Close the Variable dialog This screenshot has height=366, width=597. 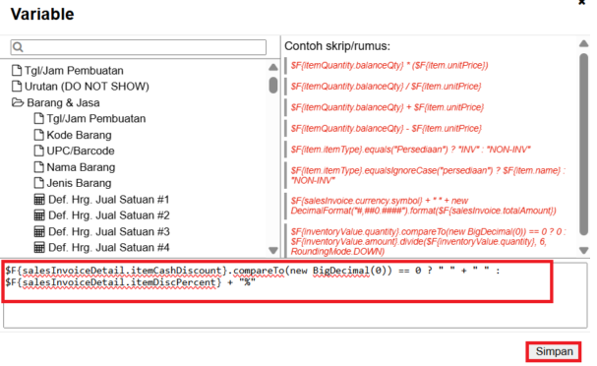tap(582, 2)
